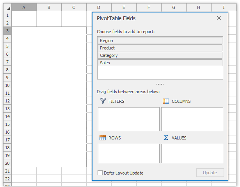
Task: Click inside the COLUMNS drop area
Action: tap(192, 119)
